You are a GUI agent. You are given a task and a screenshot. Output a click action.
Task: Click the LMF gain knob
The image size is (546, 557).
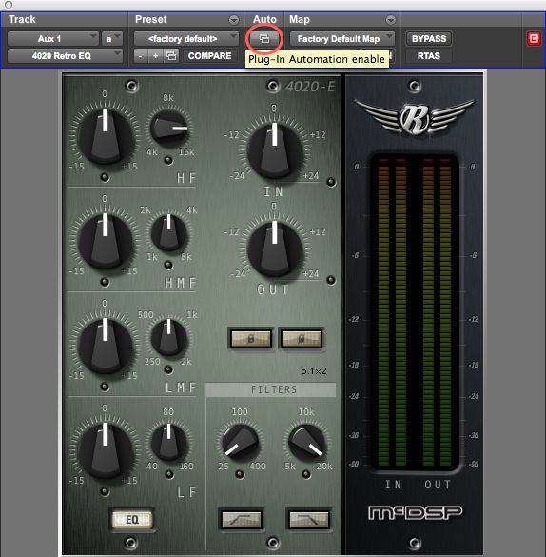tap(106, 346)
